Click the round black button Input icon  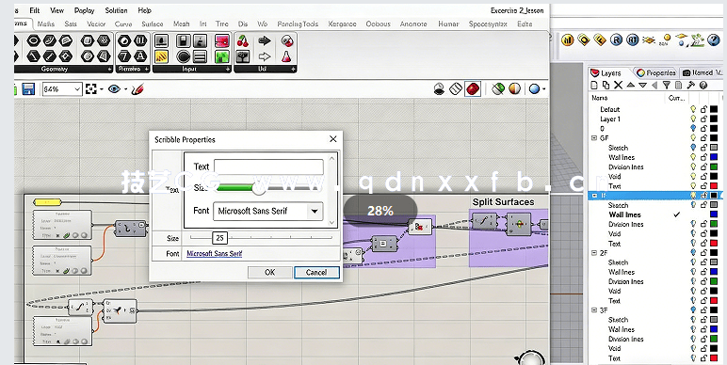pyautogui.click(x=184, y=56)
